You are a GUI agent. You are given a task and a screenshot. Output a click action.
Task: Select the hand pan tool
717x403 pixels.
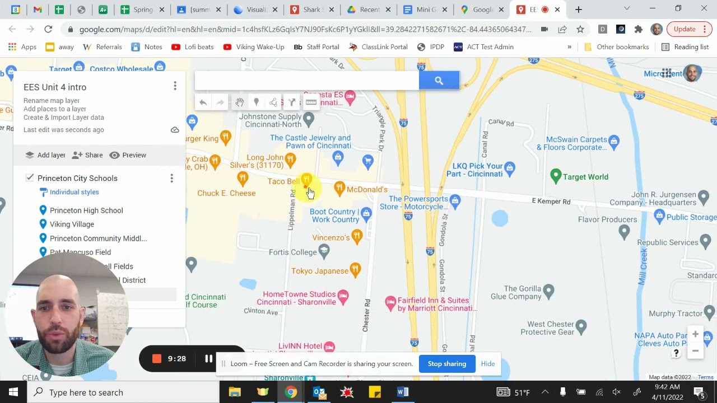[x=239, y=102]
